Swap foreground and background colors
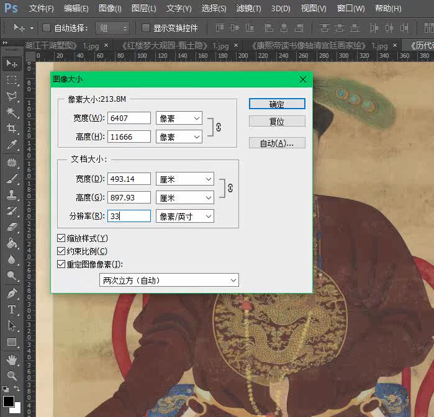 coord(17,389)
